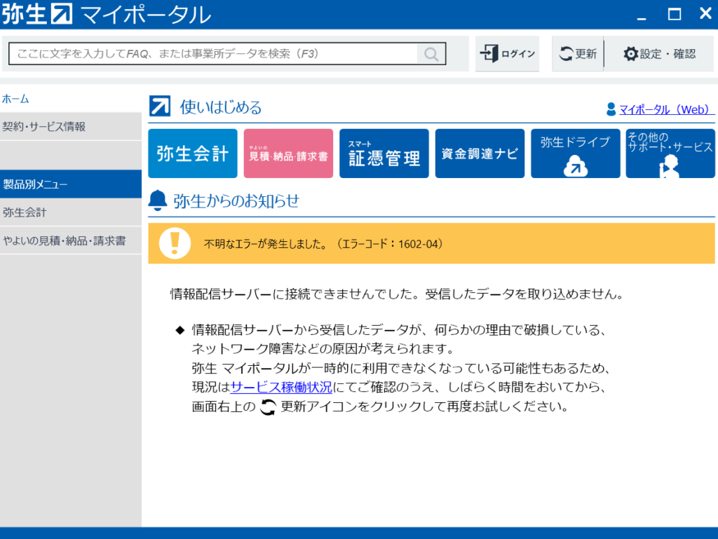This screenshot has height=539, width=718.
Task: Choose 弥生会計 in product menu
Action: [x=25, y=212]
